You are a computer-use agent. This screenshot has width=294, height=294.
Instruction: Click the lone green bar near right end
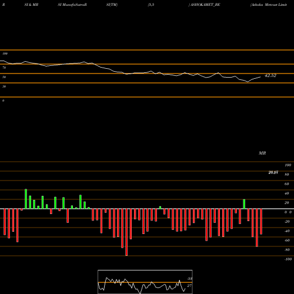click(x=244, y=204)
